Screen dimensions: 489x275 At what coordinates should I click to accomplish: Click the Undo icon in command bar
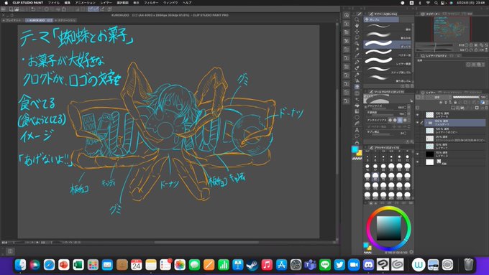click(33, 9)
